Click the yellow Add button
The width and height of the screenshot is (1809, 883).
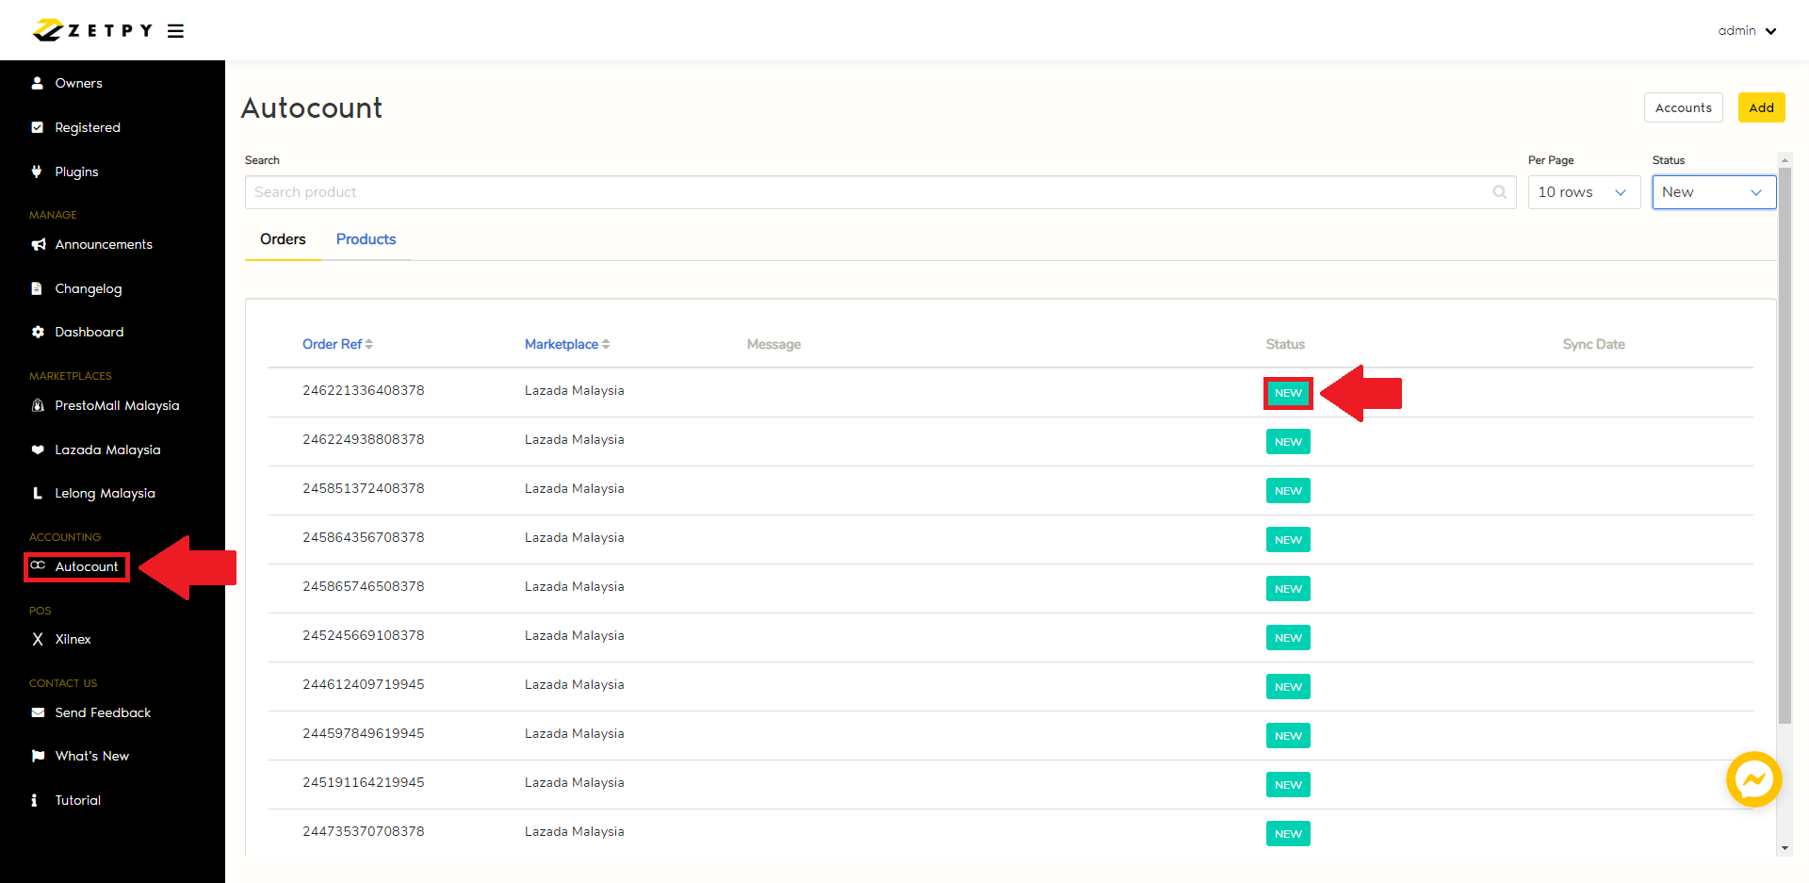point(1761,107)
